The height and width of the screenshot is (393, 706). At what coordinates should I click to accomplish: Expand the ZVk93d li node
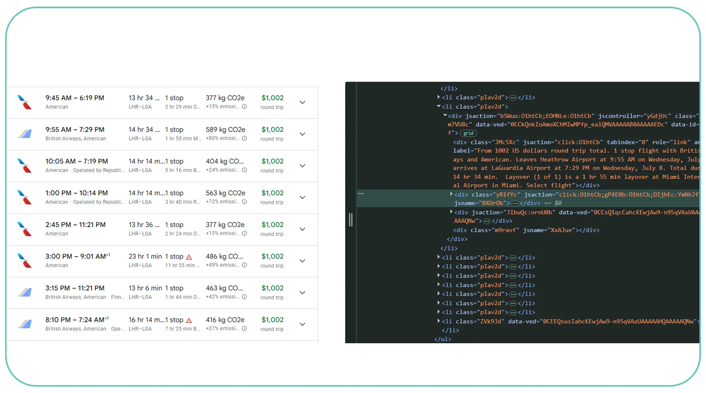[439, 321]
